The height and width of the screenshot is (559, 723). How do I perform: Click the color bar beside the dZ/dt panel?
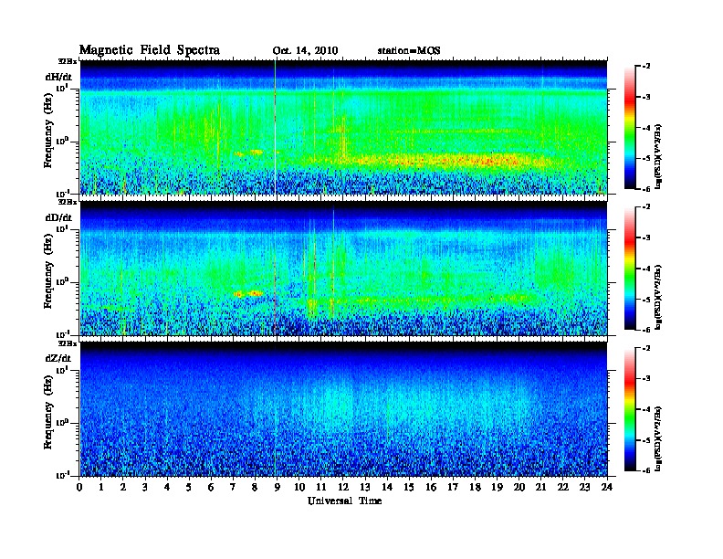(x=629, y=409)
